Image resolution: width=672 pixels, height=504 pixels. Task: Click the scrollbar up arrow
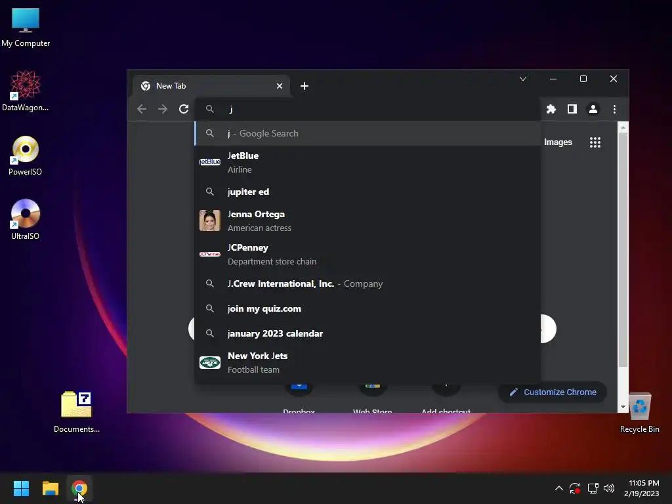pos(623,127)
